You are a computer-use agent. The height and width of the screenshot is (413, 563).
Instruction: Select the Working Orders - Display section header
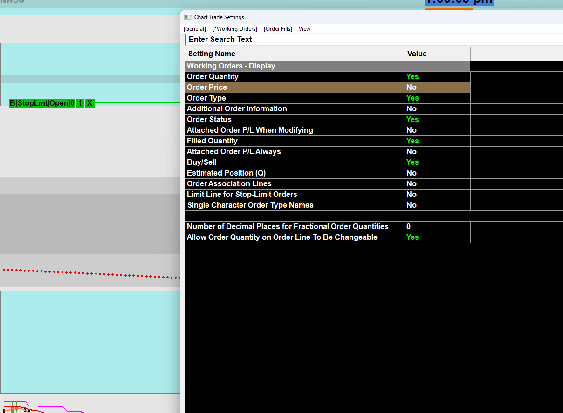[x=328, y=66]
